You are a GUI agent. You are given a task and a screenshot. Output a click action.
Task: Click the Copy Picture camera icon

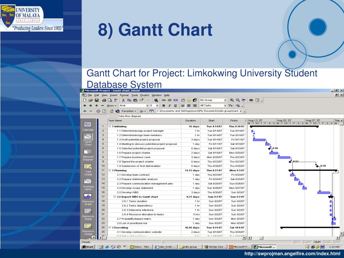pos(251,100)
